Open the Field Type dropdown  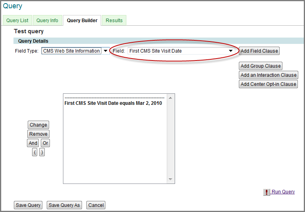point(76,51)
